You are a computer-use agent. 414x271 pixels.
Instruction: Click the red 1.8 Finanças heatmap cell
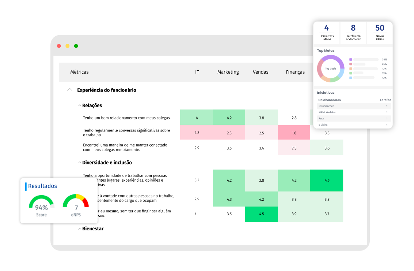click(294, 132)
